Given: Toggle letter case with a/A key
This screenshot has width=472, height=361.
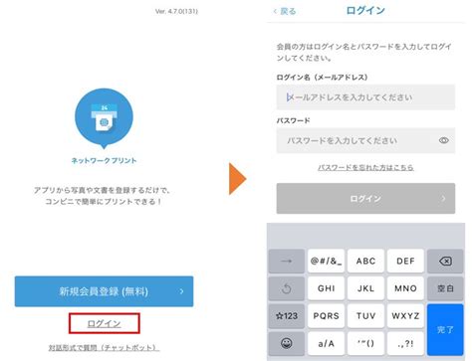Looking at the screenshot, I should (326, 343).
